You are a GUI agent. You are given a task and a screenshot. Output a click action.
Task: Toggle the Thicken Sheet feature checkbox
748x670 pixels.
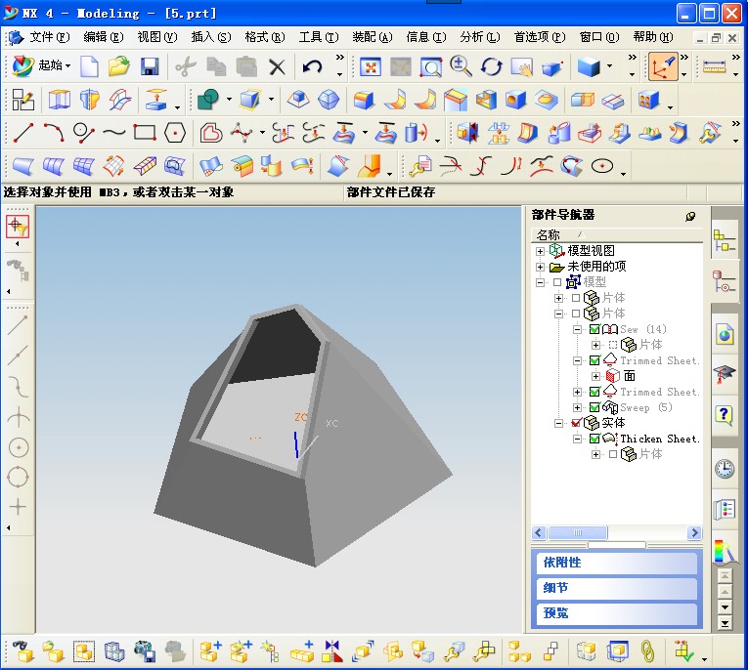pyautogui.click(x=594, y=439)
